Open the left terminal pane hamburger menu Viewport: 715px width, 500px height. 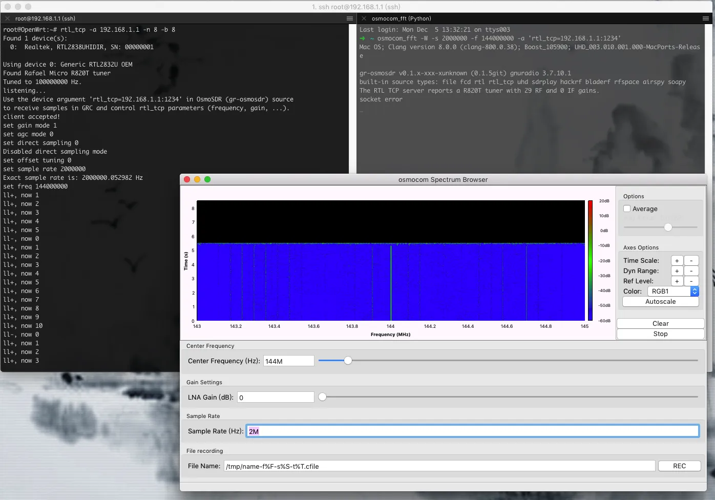click(350, 18)
